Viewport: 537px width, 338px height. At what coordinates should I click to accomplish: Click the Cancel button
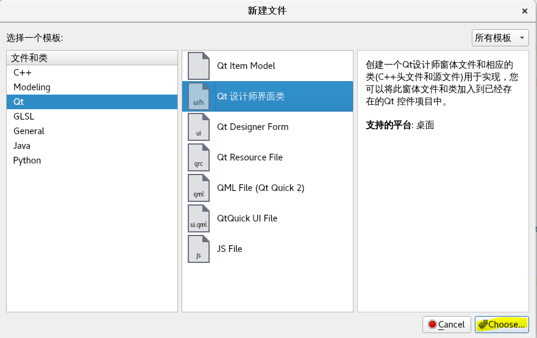click(x=447, y=325)
